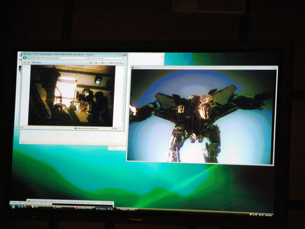
Task: Open the search provider dropdown arrow
Action: tap(125, 58)
